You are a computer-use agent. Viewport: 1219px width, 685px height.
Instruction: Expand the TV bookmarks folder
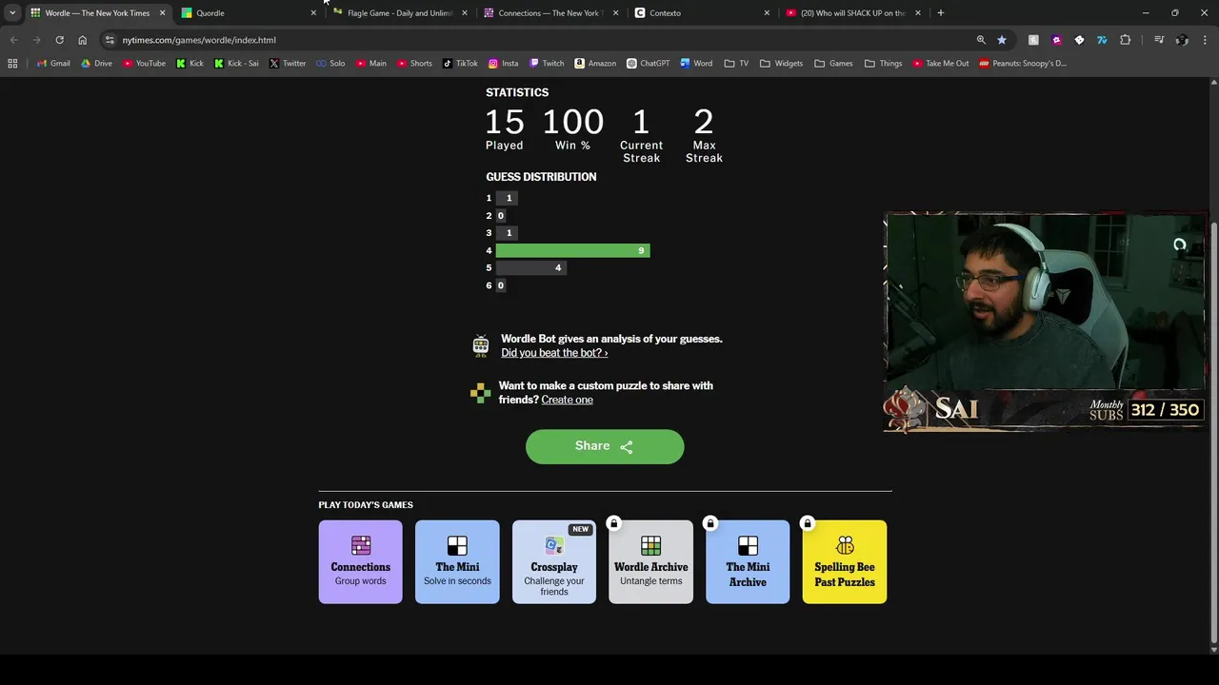[736, 63]
